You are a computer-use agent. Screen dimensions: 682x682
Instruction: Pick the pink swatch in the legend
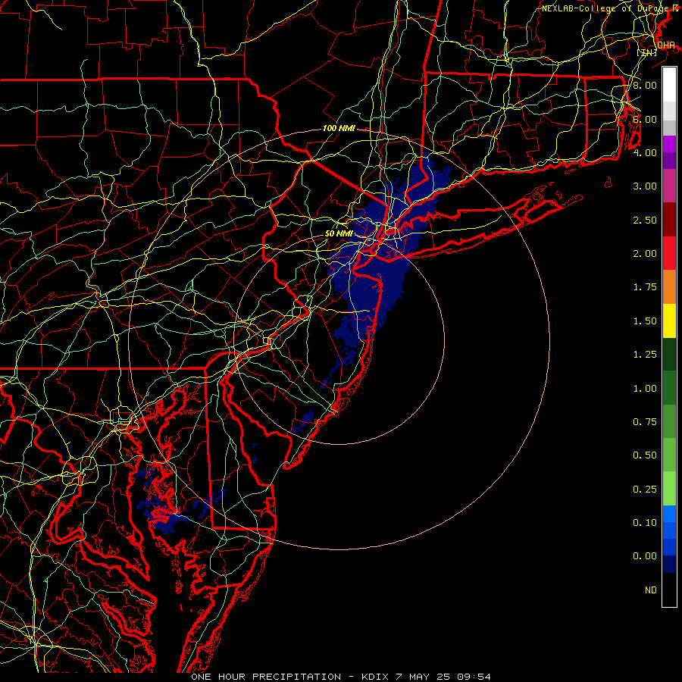pos(669,186)
